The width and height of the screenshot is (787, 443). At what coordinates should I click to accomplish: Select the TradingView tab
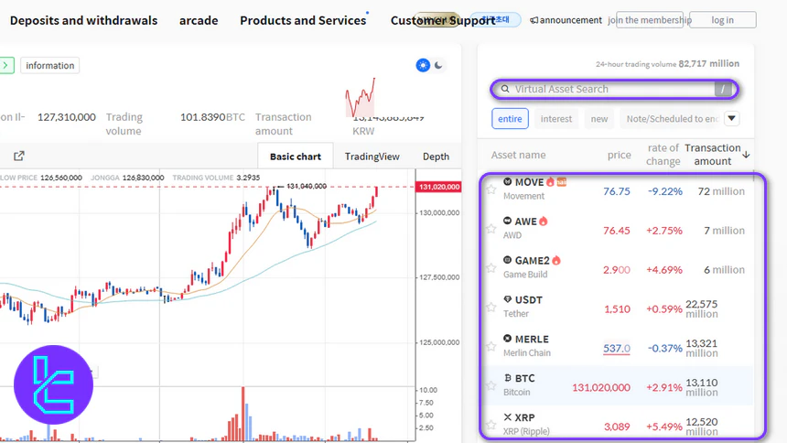coord(372,157)
